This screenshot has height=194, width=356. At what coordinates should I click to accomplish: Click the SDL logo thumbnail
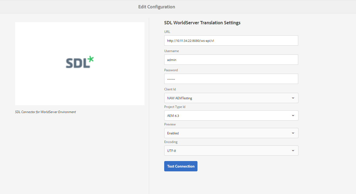(80, 64)
